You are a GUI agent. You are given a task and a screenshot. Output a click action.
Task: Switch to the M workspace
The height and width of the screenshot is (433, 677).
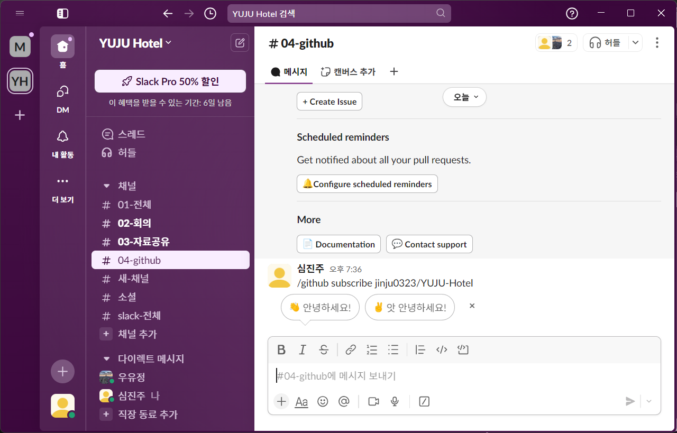(20, 47)
